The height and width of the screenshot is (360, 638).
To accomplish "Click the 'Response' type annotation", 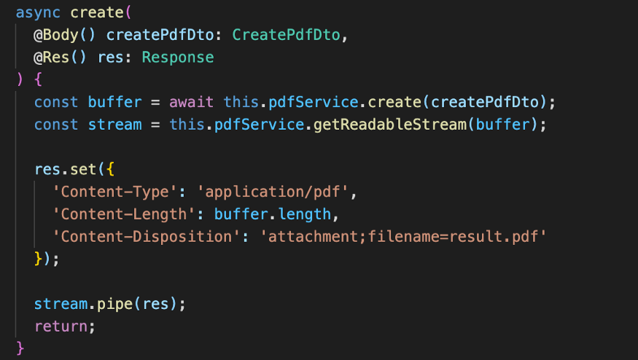I will 178,58.
